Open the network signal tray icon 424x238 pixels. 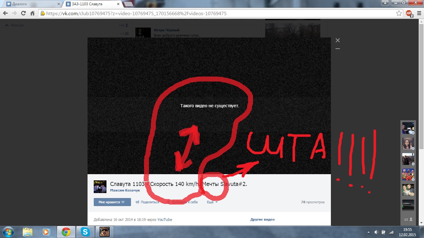pyautogui.click(x=391, y=232)
